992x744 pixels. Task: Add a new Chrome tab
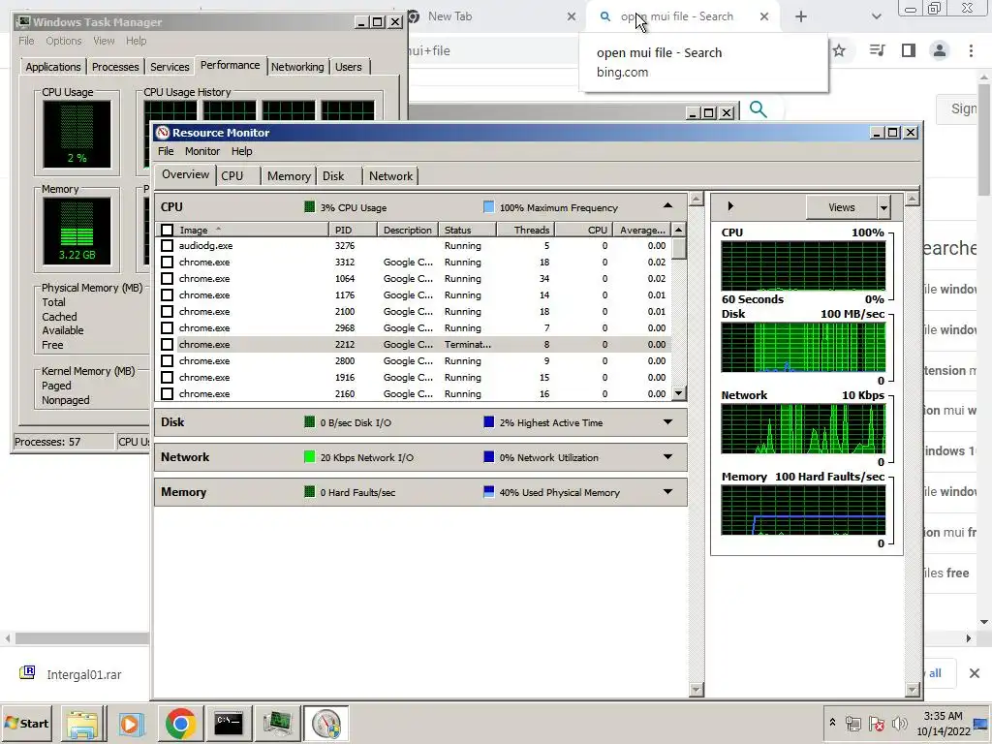801,16
